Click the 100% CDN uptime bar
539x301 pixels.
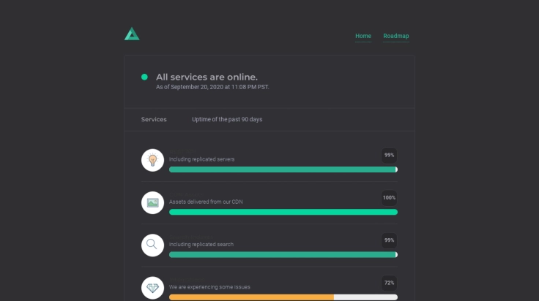coord(283,212)
